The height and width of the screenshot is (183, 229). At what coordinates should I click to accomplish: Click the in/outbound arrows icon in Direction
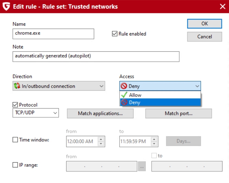coord(17,86)
